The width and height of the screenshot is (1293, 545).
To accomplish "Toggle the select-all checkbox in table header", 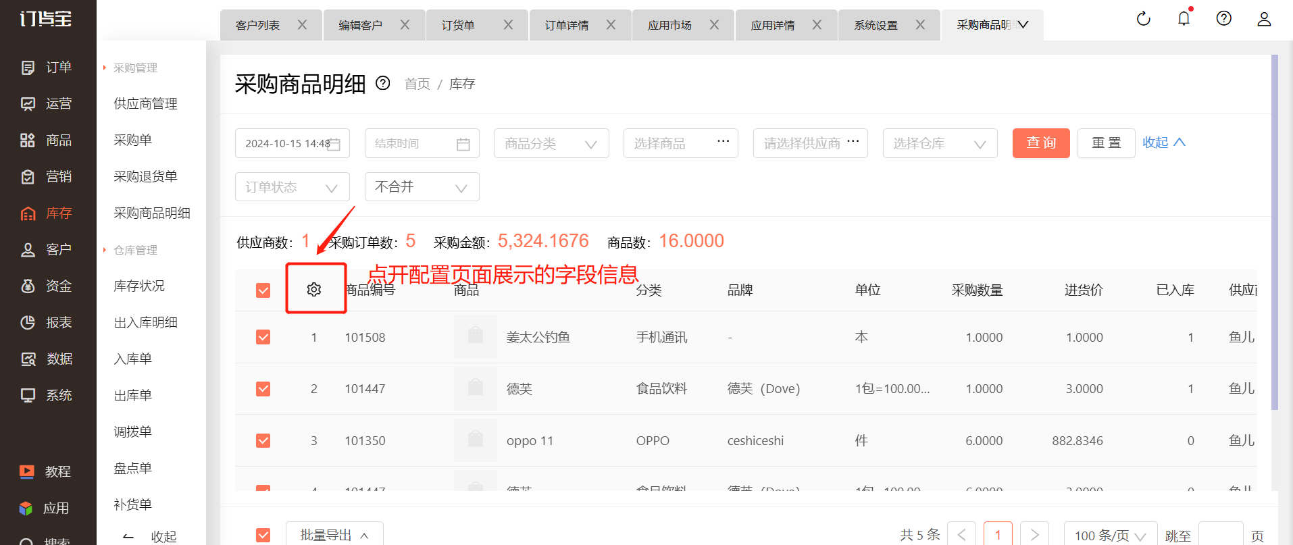I will pos(263,290).
